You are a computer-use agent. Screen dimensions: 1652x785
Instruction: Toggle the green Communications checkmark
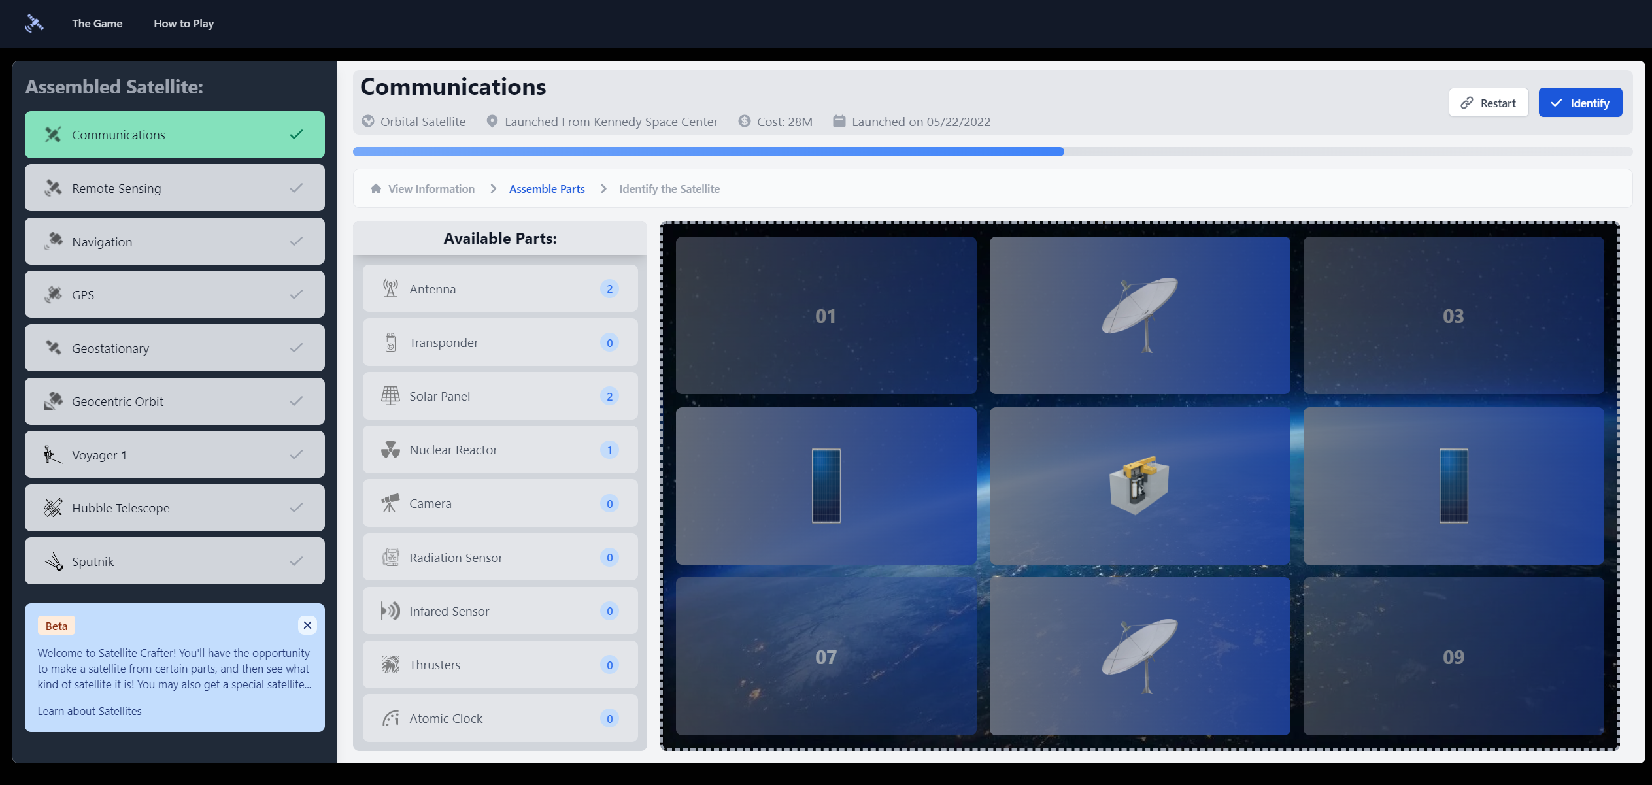point(296,135)
